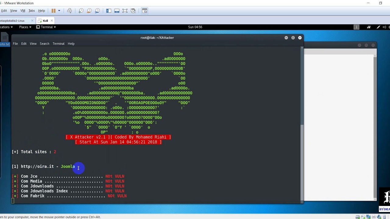Expand the Applications menu in the Kali panel
The height and width of the screenshot is (219, 390).
pos(6,27)
